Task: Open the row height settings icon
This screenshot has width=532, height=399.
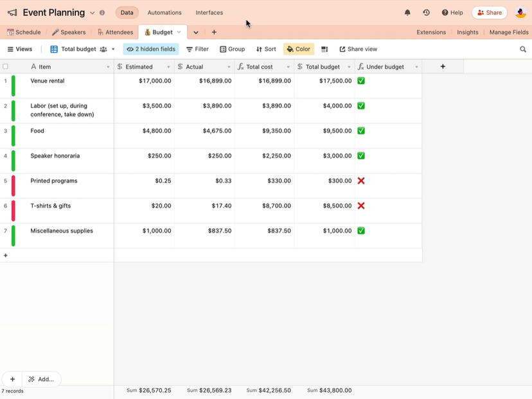Action: [324, 49]
